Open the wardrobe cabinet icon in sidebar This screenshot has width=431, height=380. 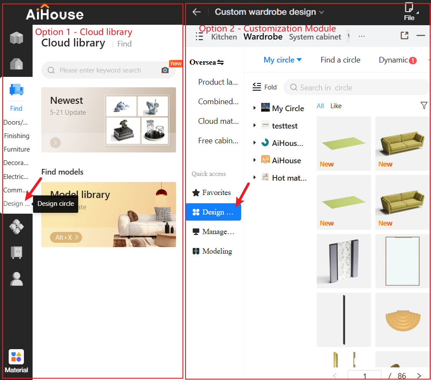coord(17,252)
